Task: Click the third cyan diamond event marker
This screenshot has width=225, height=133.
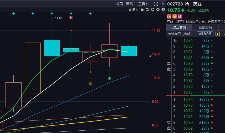Action: (52, 13)
